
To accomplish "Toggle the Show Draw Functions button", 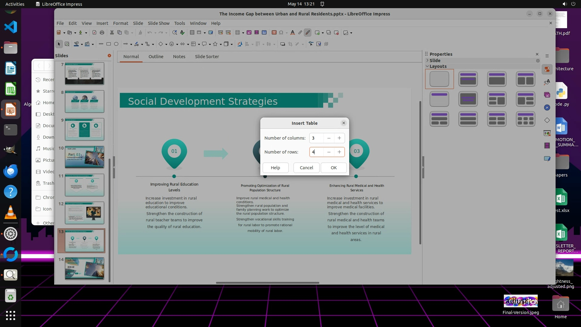I will click(307, 33).
